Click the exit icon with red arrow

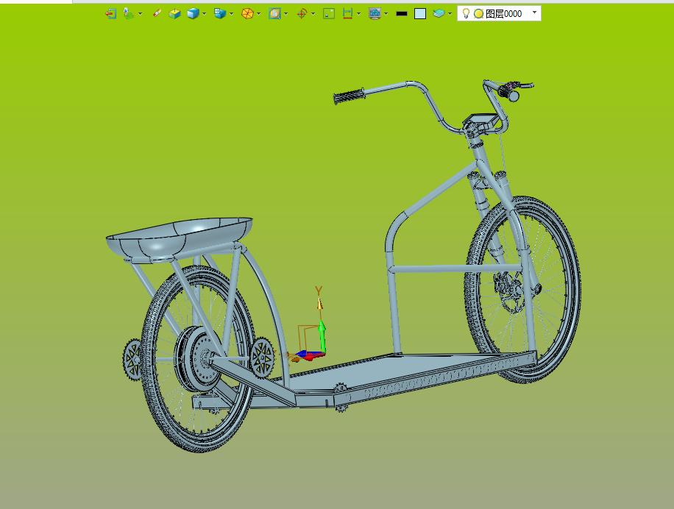(110, 13)
